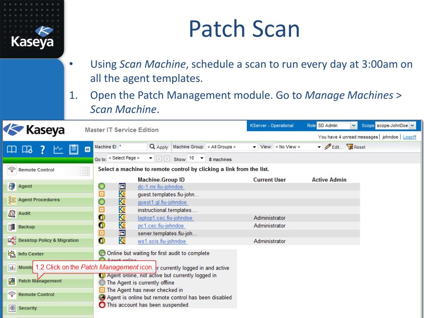
Task: Click the johndoe username text
Action: (390, 137)
